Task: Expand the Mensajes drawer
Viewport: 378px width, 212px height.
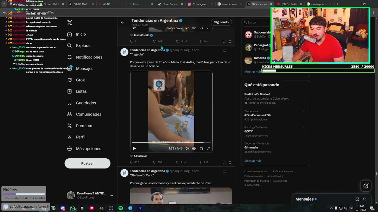Action: (x=364, y=199)
